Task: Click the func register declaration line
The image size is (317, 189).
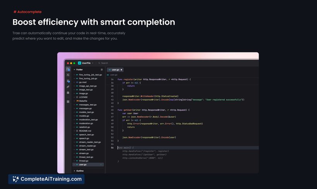Action: tap(154, 79)
